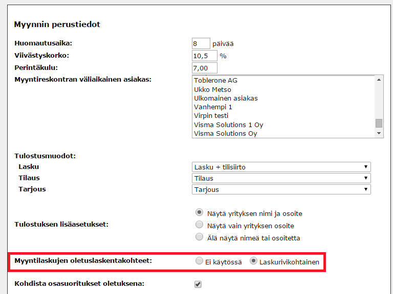Toggle Kohdista osasuoritukset oletuksena checkbox

(198, 284)
